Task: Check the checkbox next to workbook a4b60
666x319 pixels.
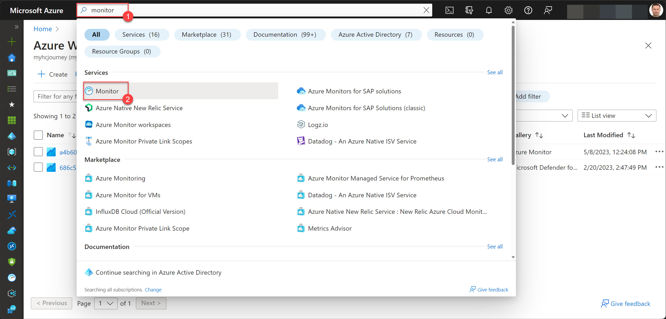Action: [38, 152]
